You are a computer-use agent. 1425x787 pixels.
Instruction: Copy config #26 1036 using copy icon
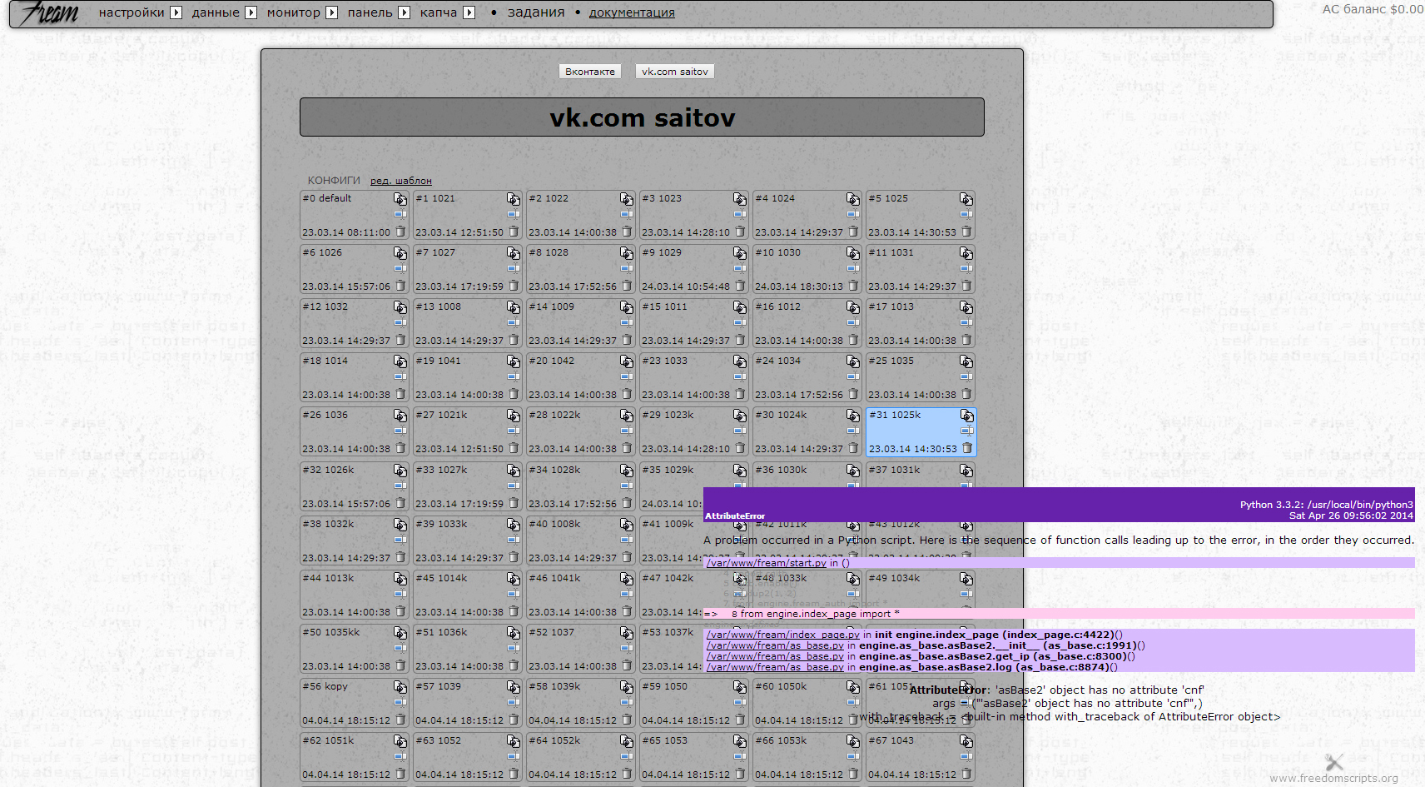400,416
